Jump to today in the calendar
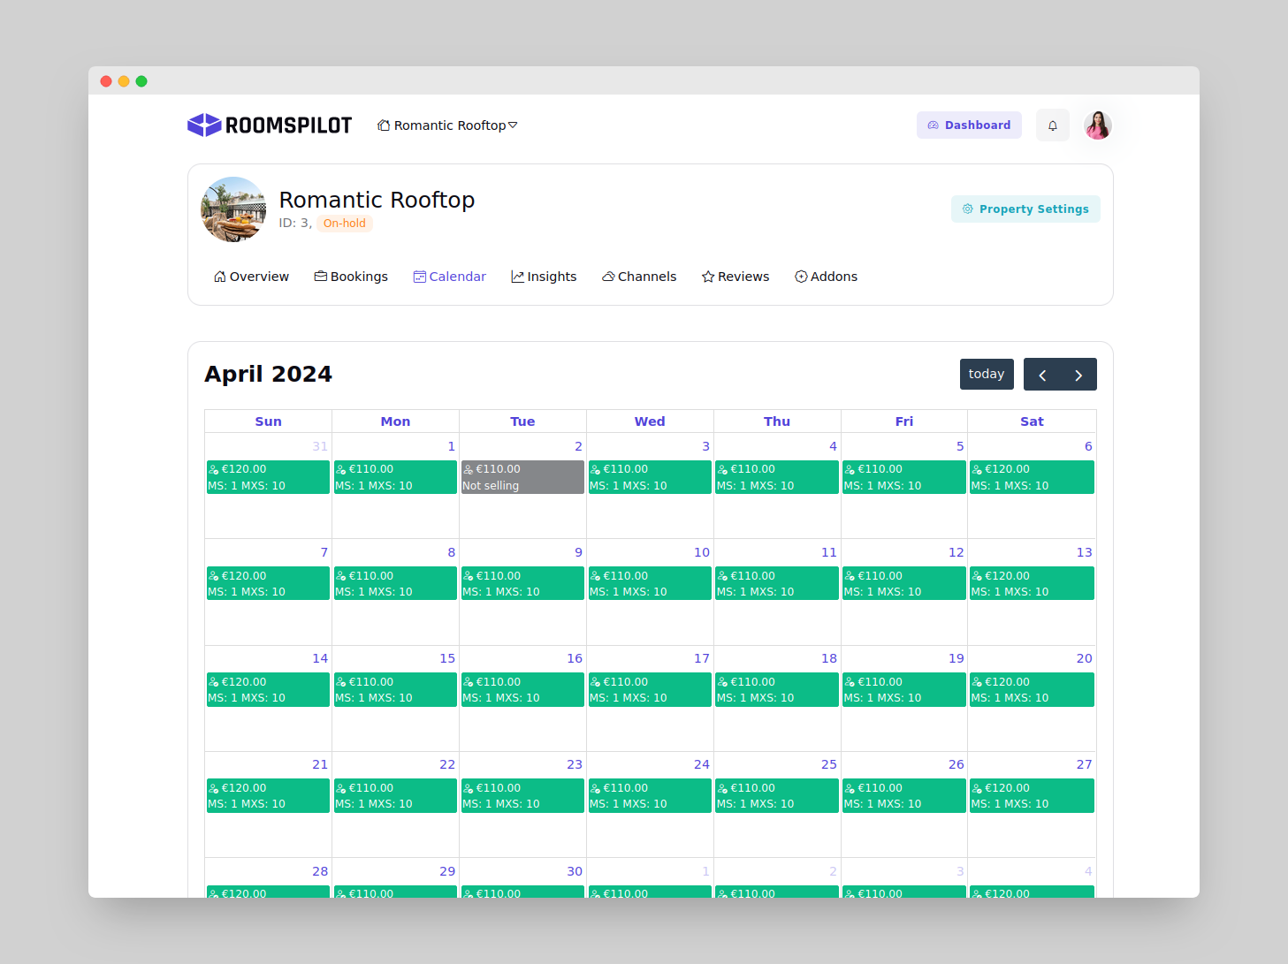The width and height of the screenshot is (1288, 964). (x=987, y=374)
